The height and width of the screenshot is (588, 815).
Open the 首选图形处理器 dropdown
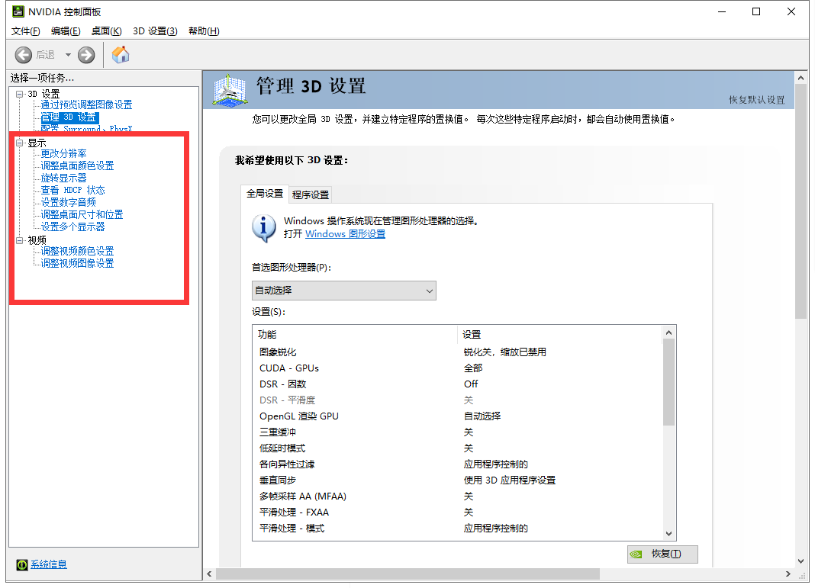pyautogui.click(x=343, y=291)
